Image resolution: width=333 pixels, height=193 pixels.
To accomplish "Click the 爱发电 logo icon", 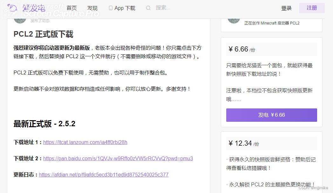I will [x=10, y=8].
